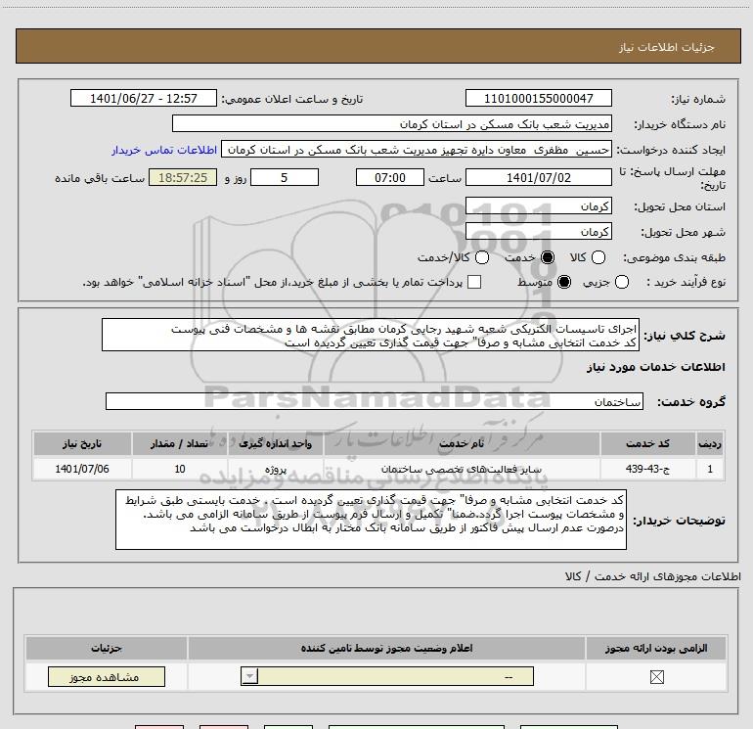The image size is (753, 729).
Task: Click the request creator name field
Action: (417, 150)
